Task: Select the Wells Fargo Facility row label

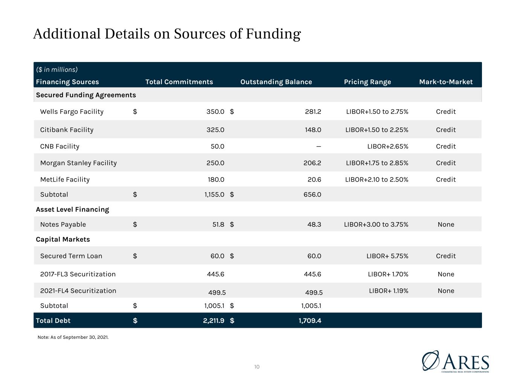Action: (72, 112)
